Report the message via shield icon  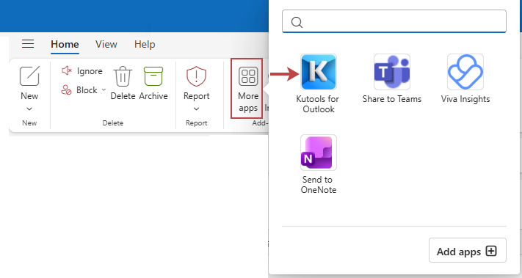click(197, 76)
